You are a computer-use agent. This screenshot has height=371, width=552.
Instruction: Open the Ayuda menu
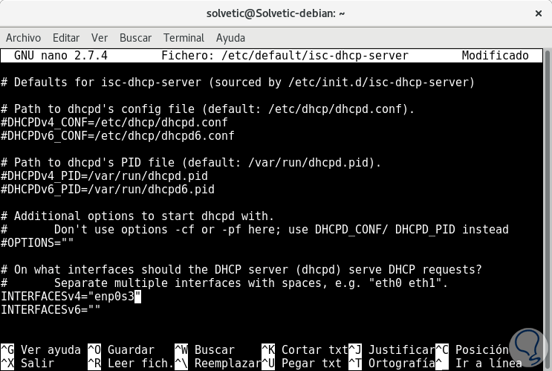230,38
